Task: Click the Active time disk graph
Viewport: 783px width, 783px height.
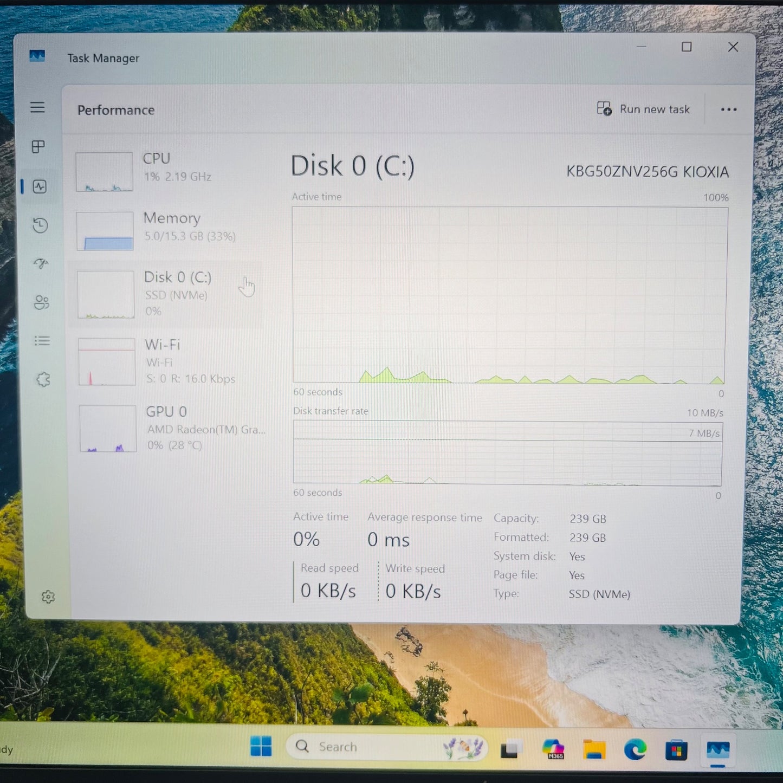Action: (x=509, y=295)
